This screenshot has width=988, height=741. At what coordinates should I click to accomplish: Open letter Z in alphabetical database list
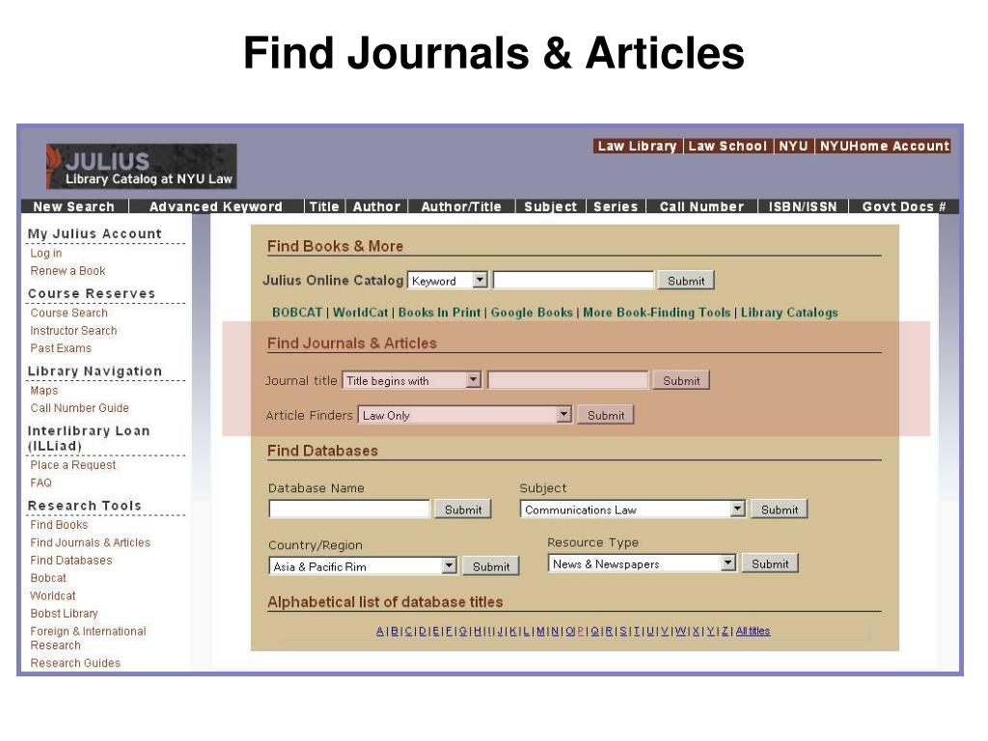[x=725, y=631]
